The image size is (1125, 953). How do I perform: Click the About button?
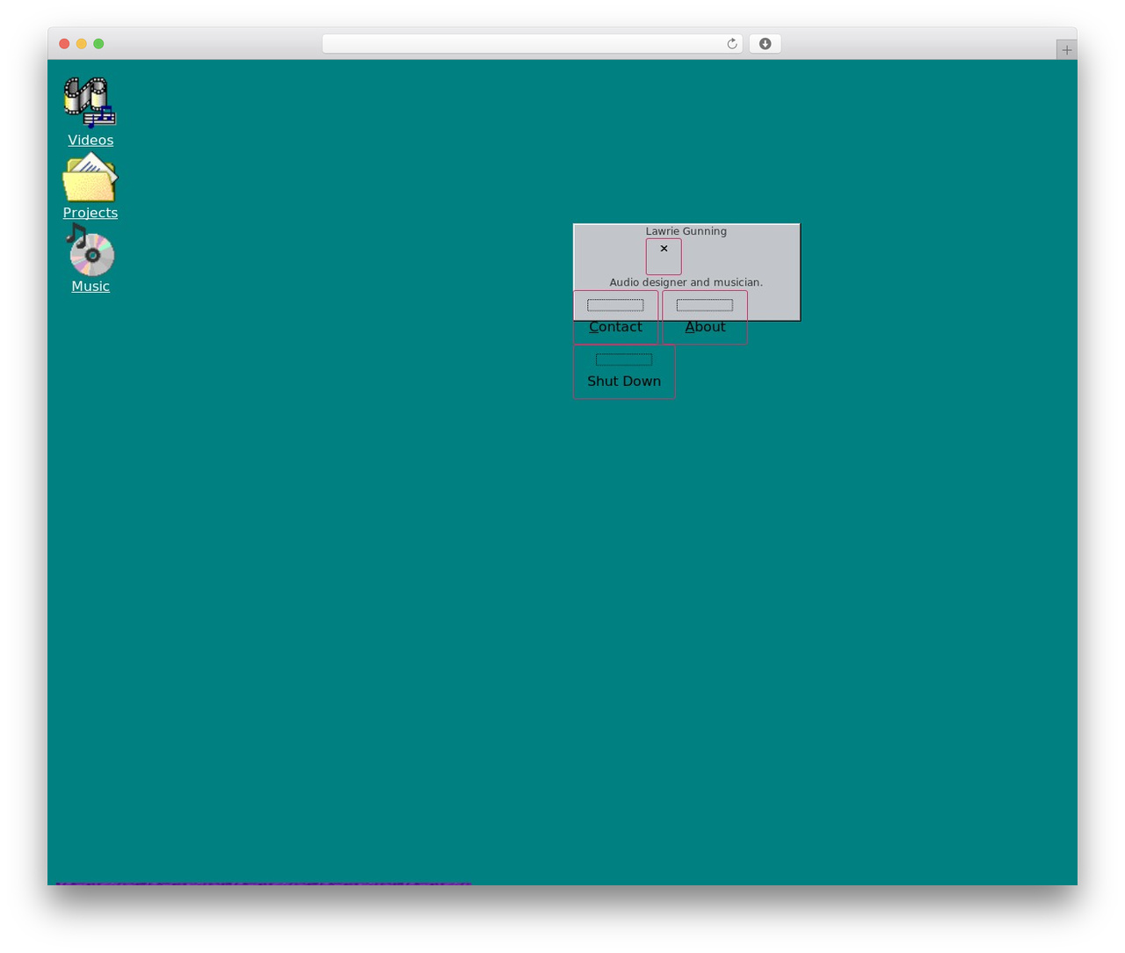click(705, 317)
